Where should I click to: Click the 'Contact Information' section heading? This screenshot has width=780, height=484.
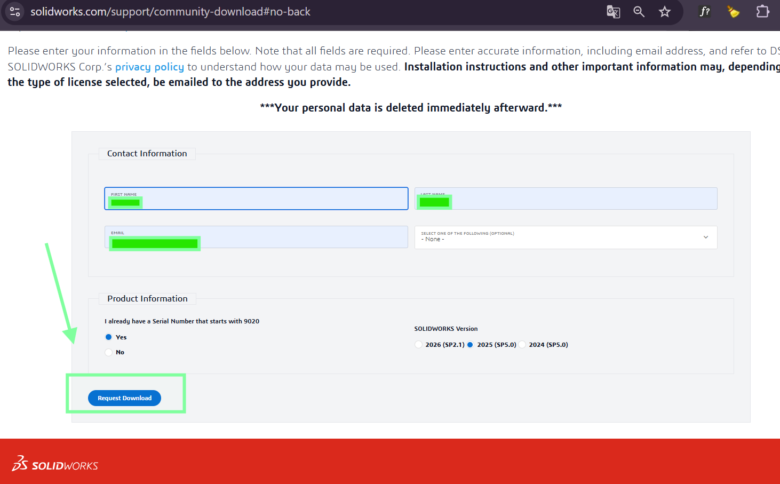(x=147, y=154)
